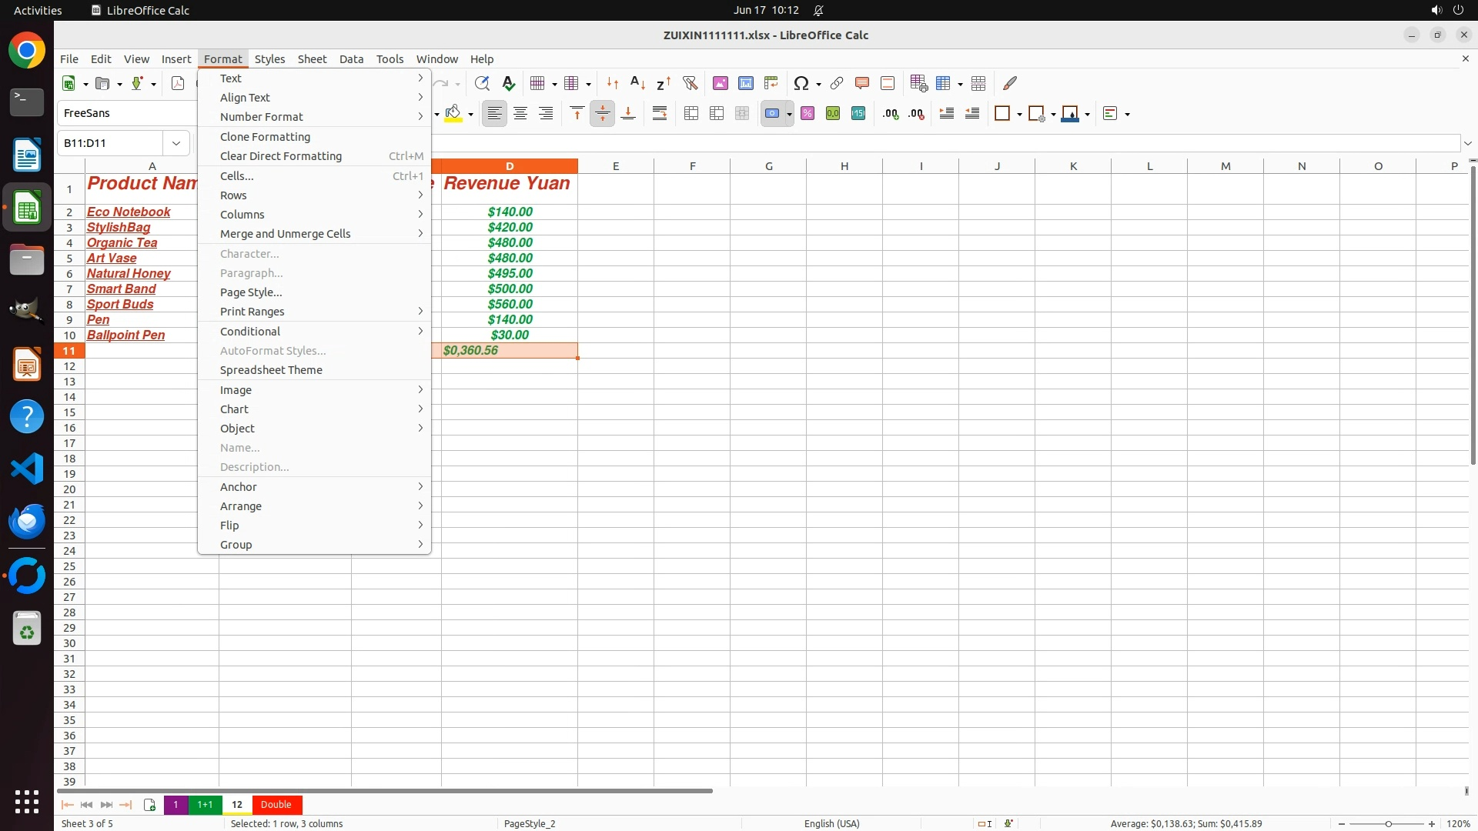This screenshot has height=831, width=1478.
Task: Click Sort Ascending icon
Action: [637, 83]
